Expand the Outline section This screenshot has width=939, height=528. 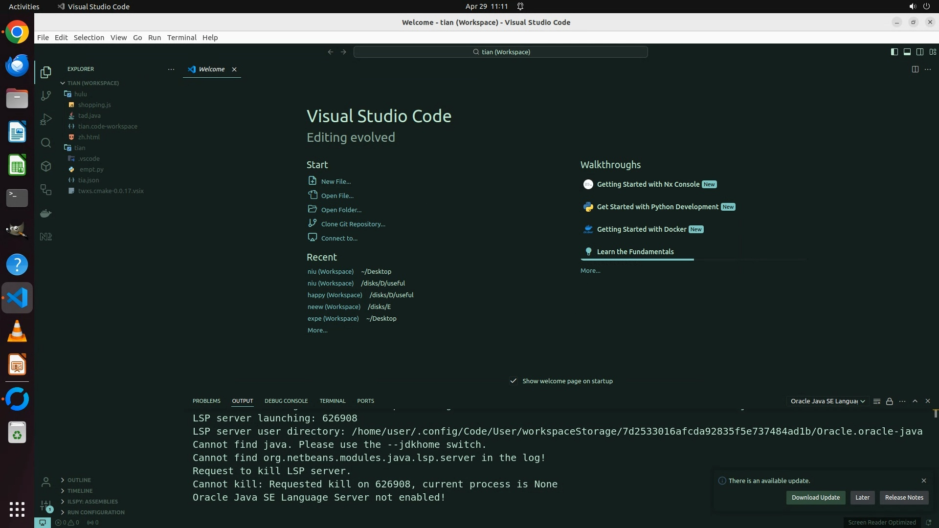[x=79, y=480]
